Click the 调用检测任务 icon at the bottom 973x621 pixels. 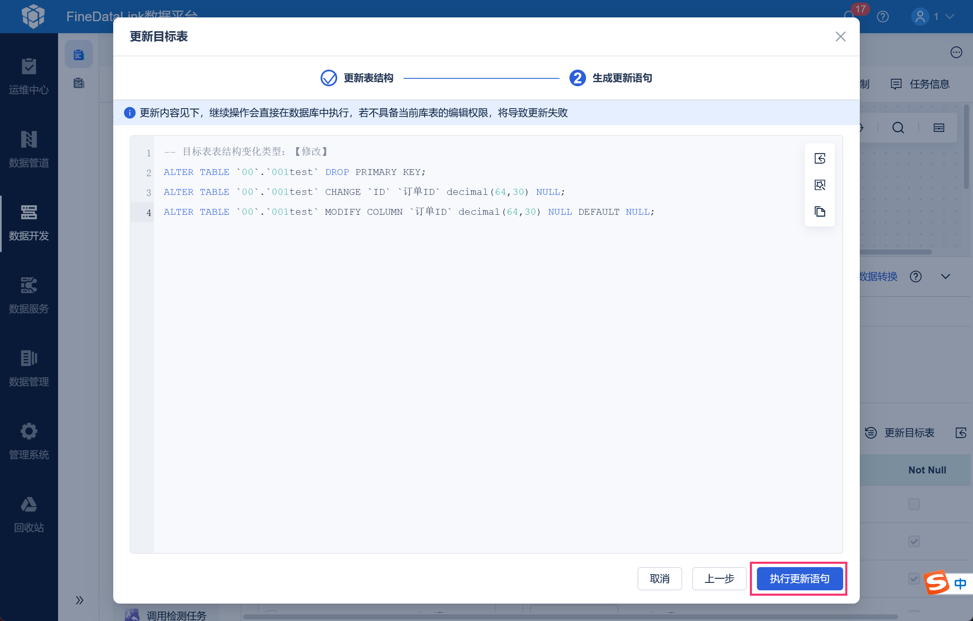point(132,614)
